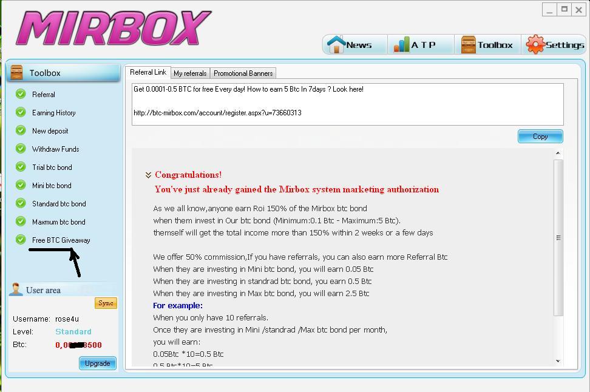Open Earning History in the toolbox
This screenshot has width=590, height=392.
[x=54, y=112]
